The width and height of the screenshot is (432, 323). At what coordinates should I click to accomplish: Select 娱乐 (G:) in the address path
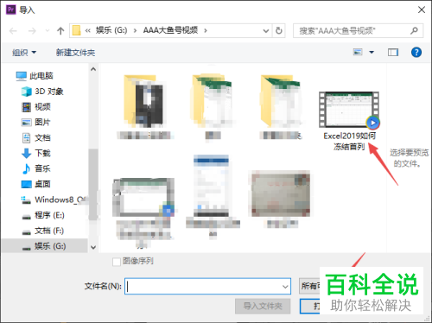click(x=111, y=30)
